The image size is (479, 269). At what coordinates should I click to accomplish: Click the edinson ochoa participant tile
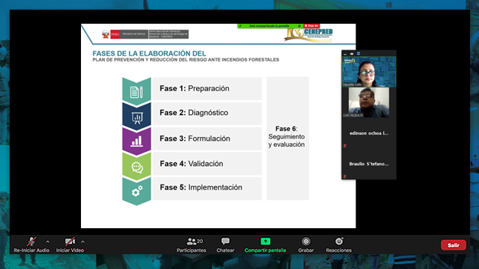(x=369, y=133)
